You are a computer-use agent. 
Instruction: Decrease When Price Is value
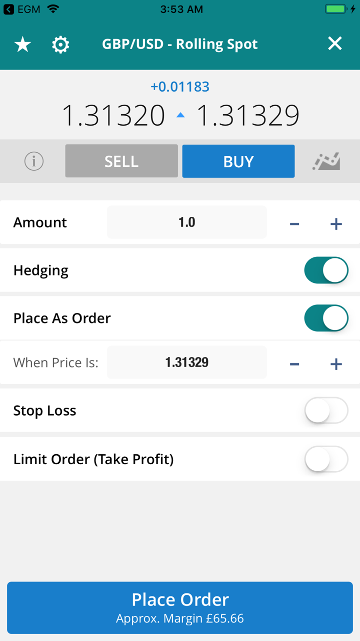[x=294, y=364]
